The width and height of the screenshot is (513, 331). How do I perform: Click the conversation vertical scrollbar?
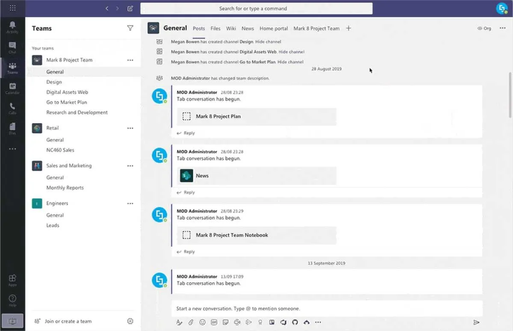click(510, 95)
